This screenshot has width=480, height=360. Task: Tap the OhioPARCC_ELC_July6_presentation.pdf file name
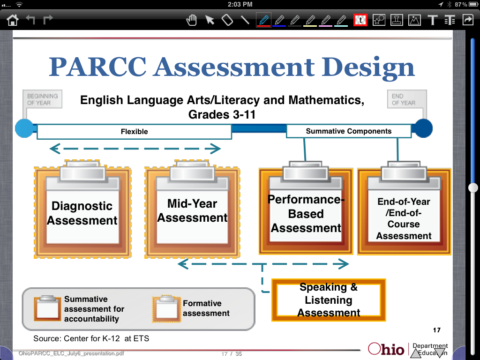[x=71, y=353]
